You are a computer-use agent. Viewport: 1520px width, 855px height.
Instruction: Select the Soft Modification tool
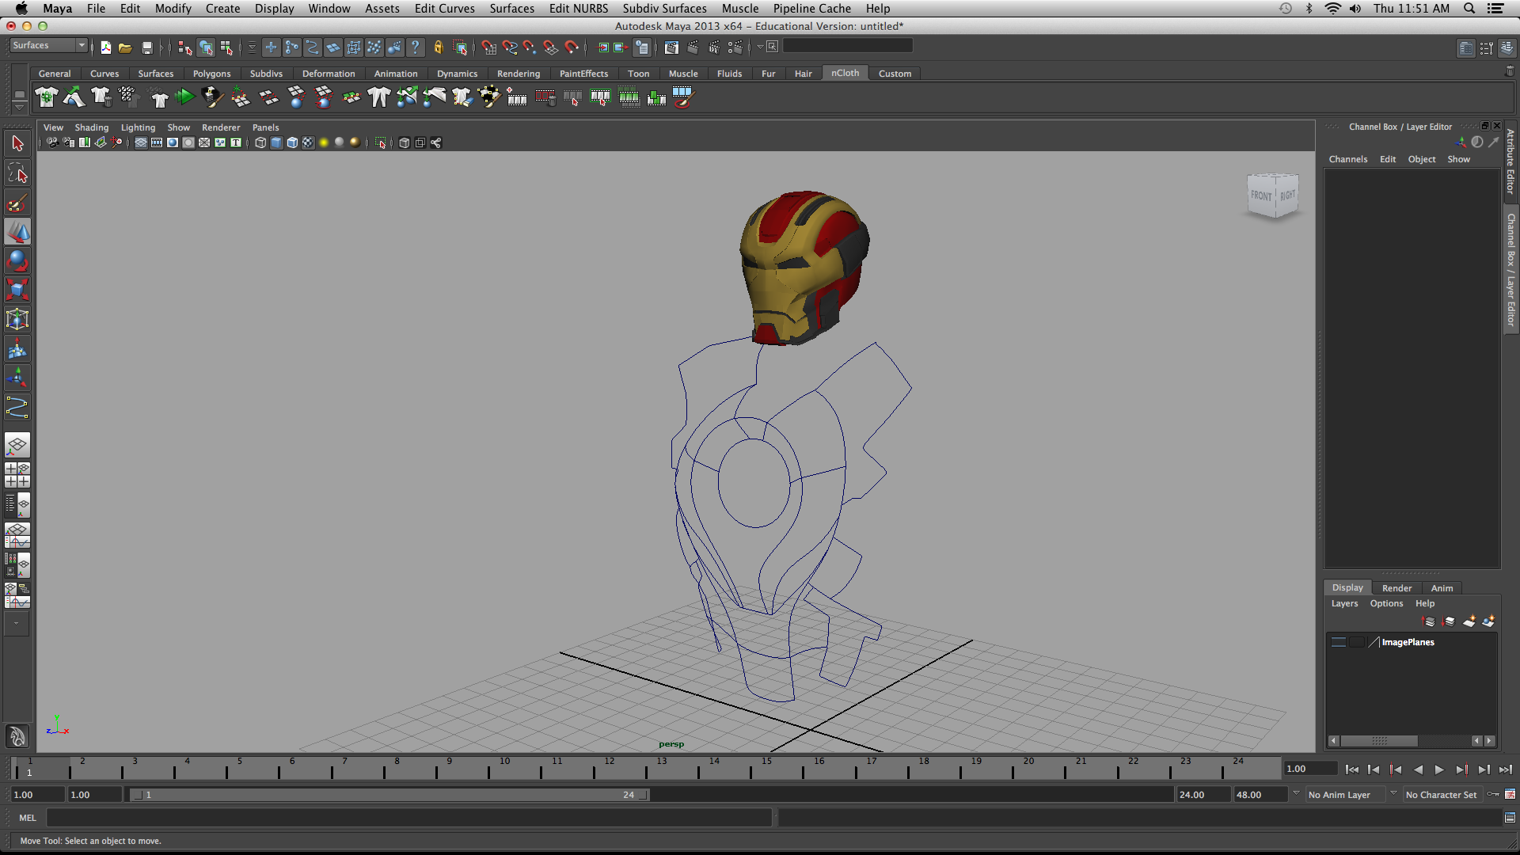(17, 348)
